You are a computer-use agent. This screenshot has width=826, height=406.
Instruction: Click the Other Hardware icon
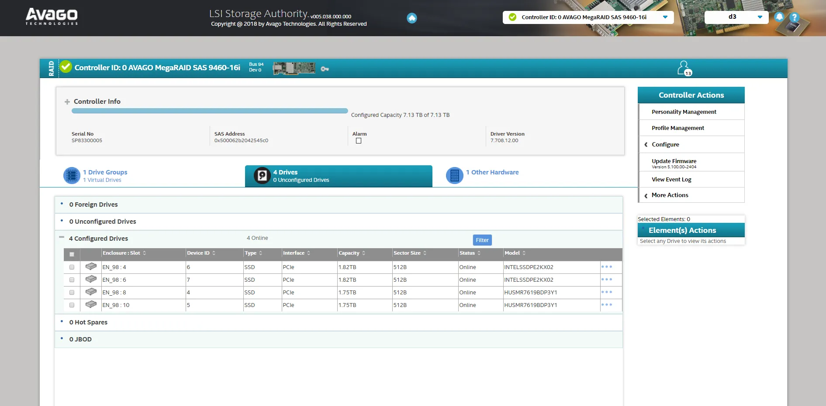coord(454,176)
